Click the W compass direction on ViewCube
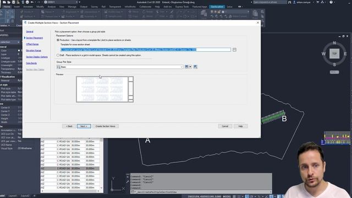352x198 pixels. [x=323, y=54]
